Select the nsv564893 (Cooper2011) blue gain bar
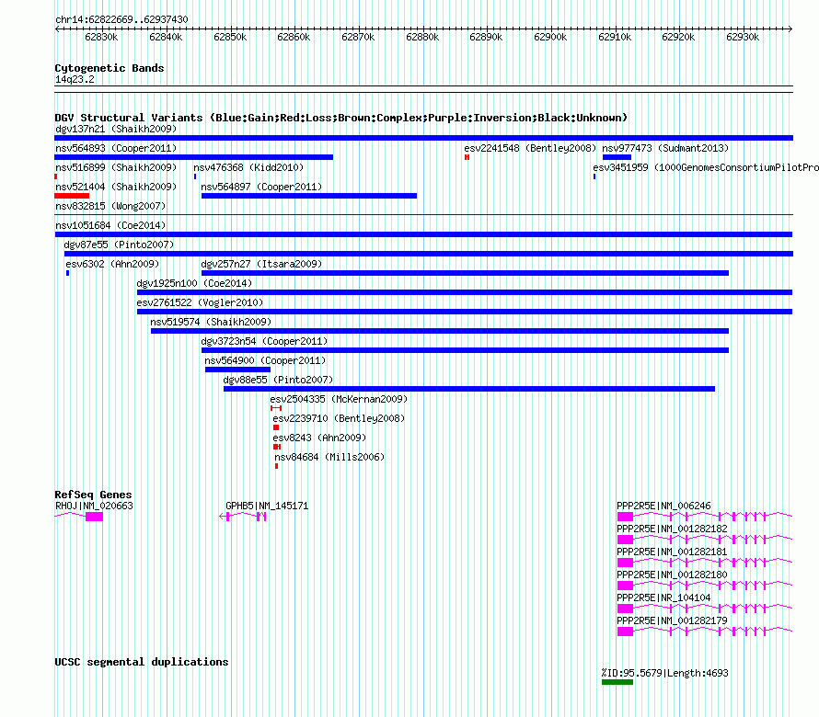Screen dimensions: 819x717 coord(194,157)
